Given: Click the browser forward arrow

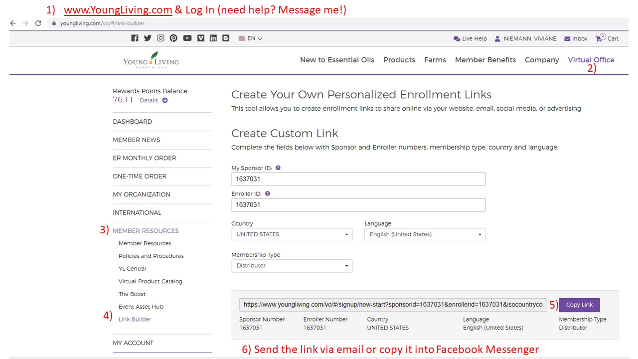Looking at the screenshot, I should click(25, 23).
